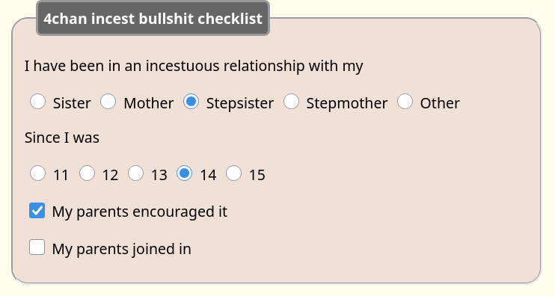Check the 'My parents joined in' checkbox
This screenshot has width=555, height=296.
click(x=37, y=247)
